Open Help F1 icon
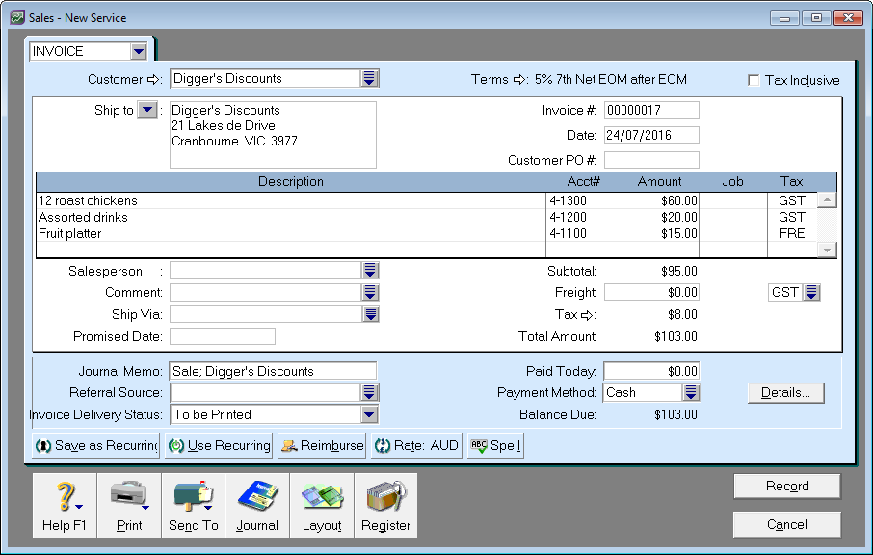The image size is (873, 555). tap(64, 496)
